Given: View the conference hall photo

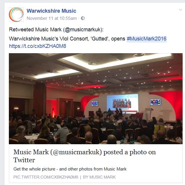Looking at the screenshot, I should coord(96,99).
